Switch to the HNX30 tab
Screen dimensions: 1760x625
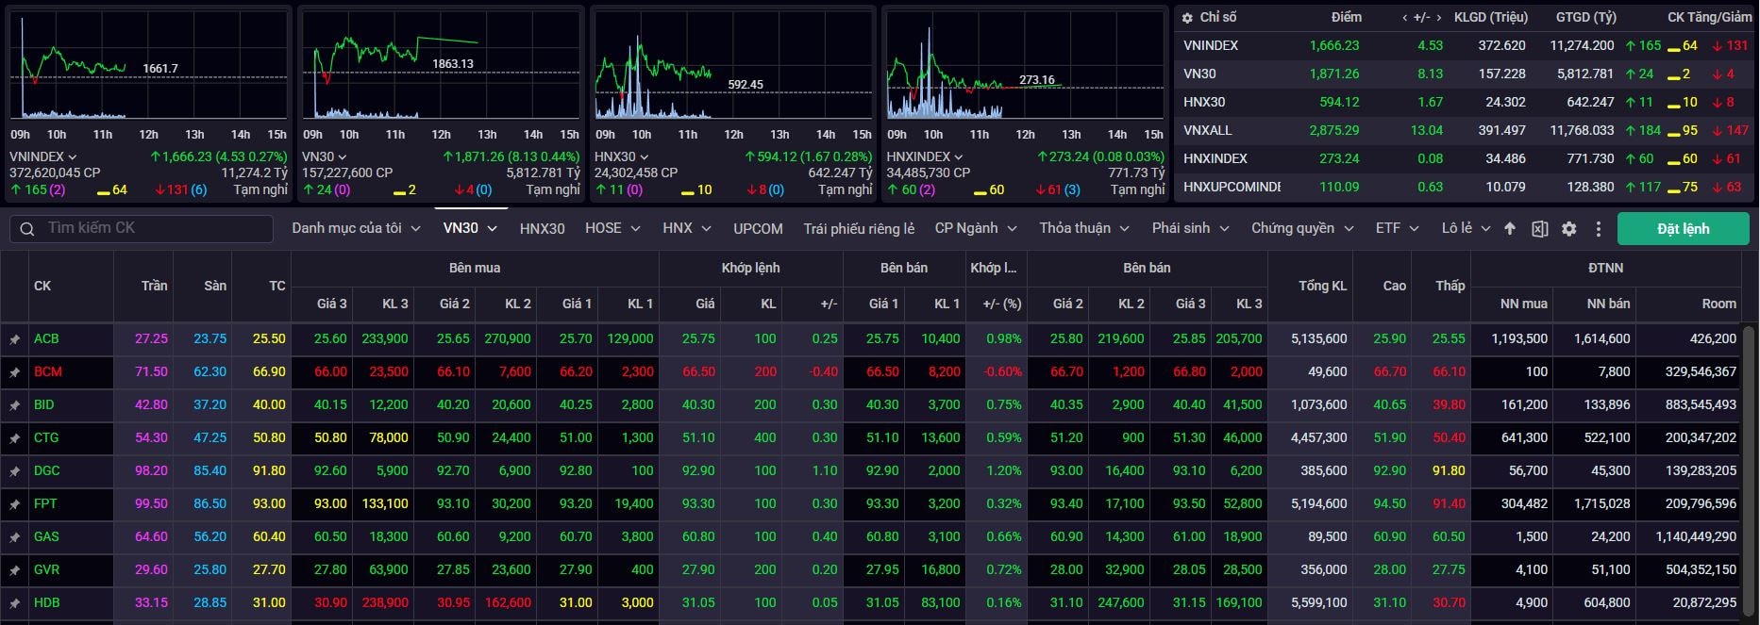point(542,228)
